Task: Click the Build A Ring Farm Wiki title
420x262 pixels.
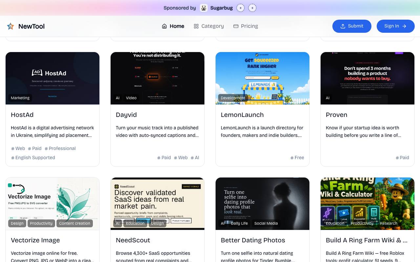Action: (367, 240)
